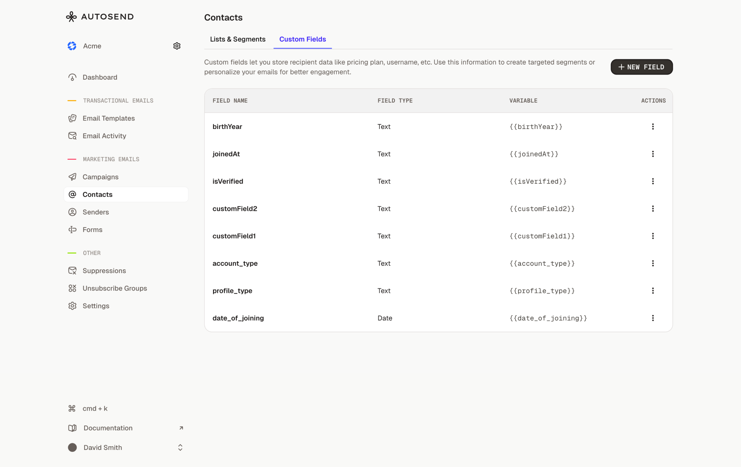The image size is (741, 467).
Task: Click the David Smith avatar
Action: click(x=73, y=447)
